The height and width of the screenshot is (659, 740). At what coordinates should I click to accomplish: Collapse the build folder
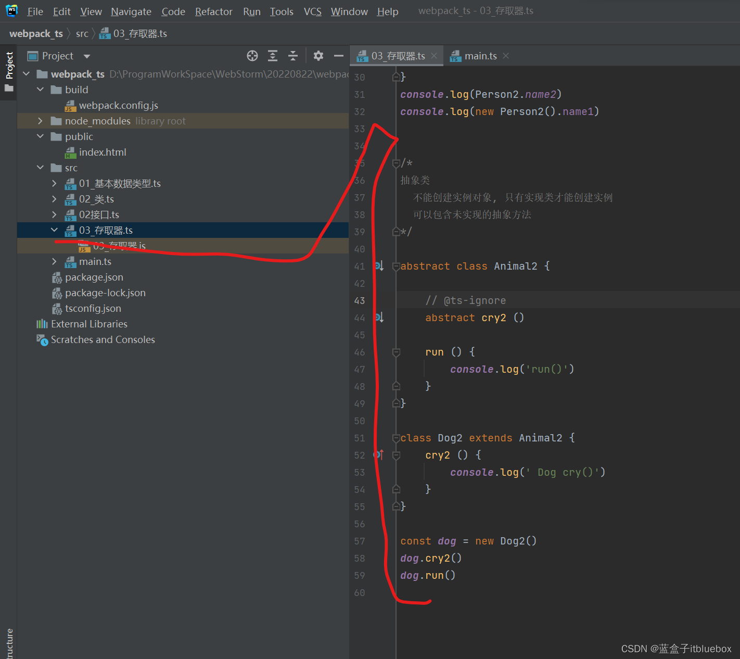click(x=41, y=90)
